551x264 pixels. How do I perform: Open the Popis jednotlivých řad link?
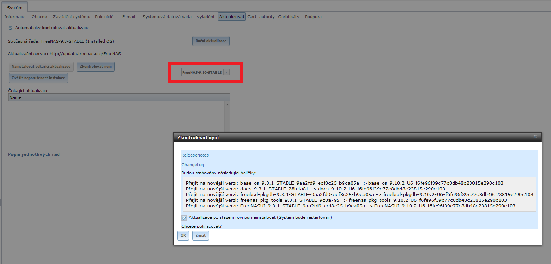click(x=34, y=154)
